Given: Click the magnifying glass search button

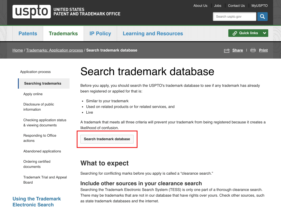Looking at the screenshot, I should point(262,17).
